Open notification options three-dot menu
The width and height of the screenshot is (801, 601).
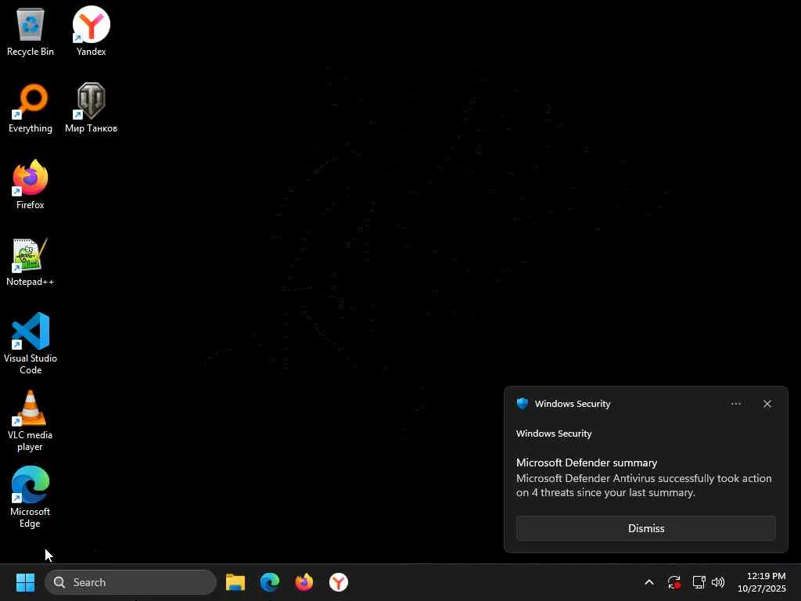click(x=735, y=404)
